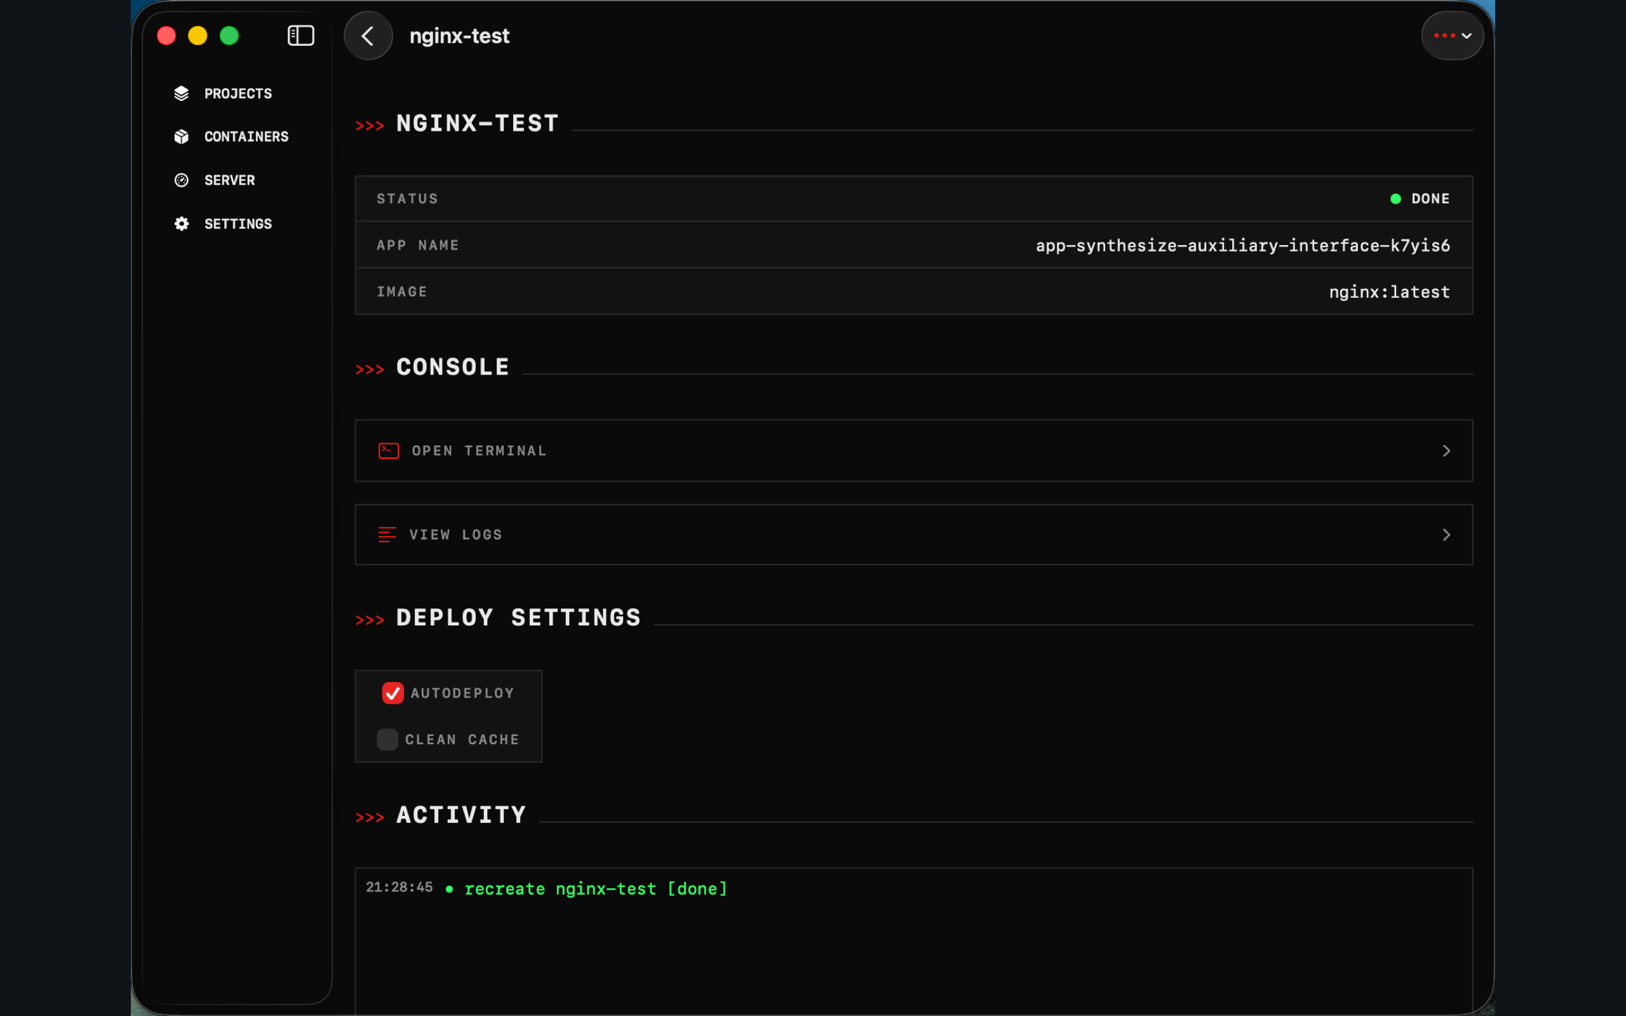The height and width of the screenshot is (1016, 1626).
Task: Expand the Open Terminal chevron
Action: (x=1446, y=451)
